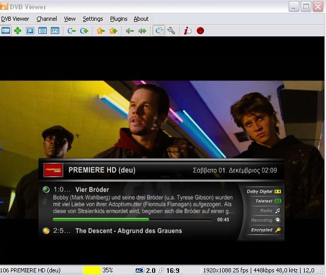Click the AC3 audio icon in status bar

click(x=139, y=270)
